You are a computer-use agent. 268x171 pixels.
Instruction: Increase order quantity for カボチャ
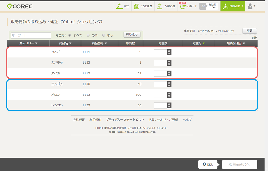169,61
